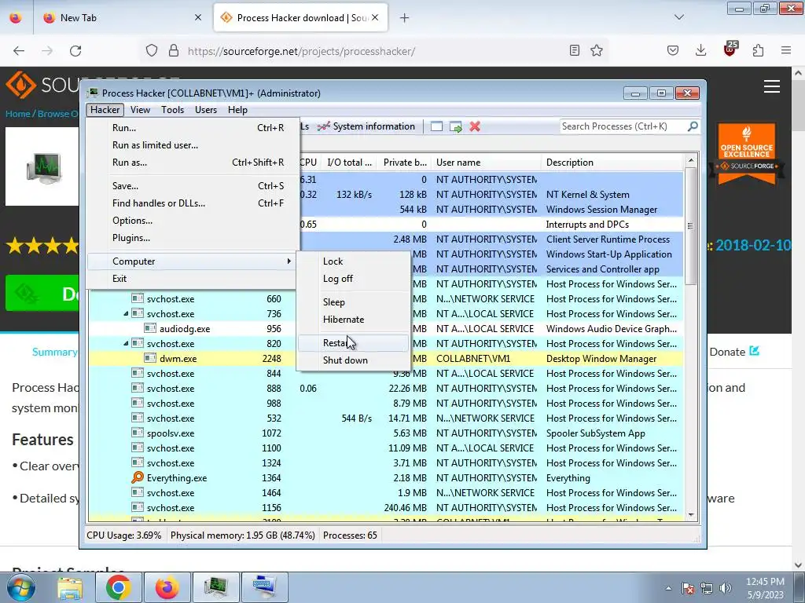Click the volume speaker tray icon
Viewport: 805px width, 603px height.
[726, 588]
